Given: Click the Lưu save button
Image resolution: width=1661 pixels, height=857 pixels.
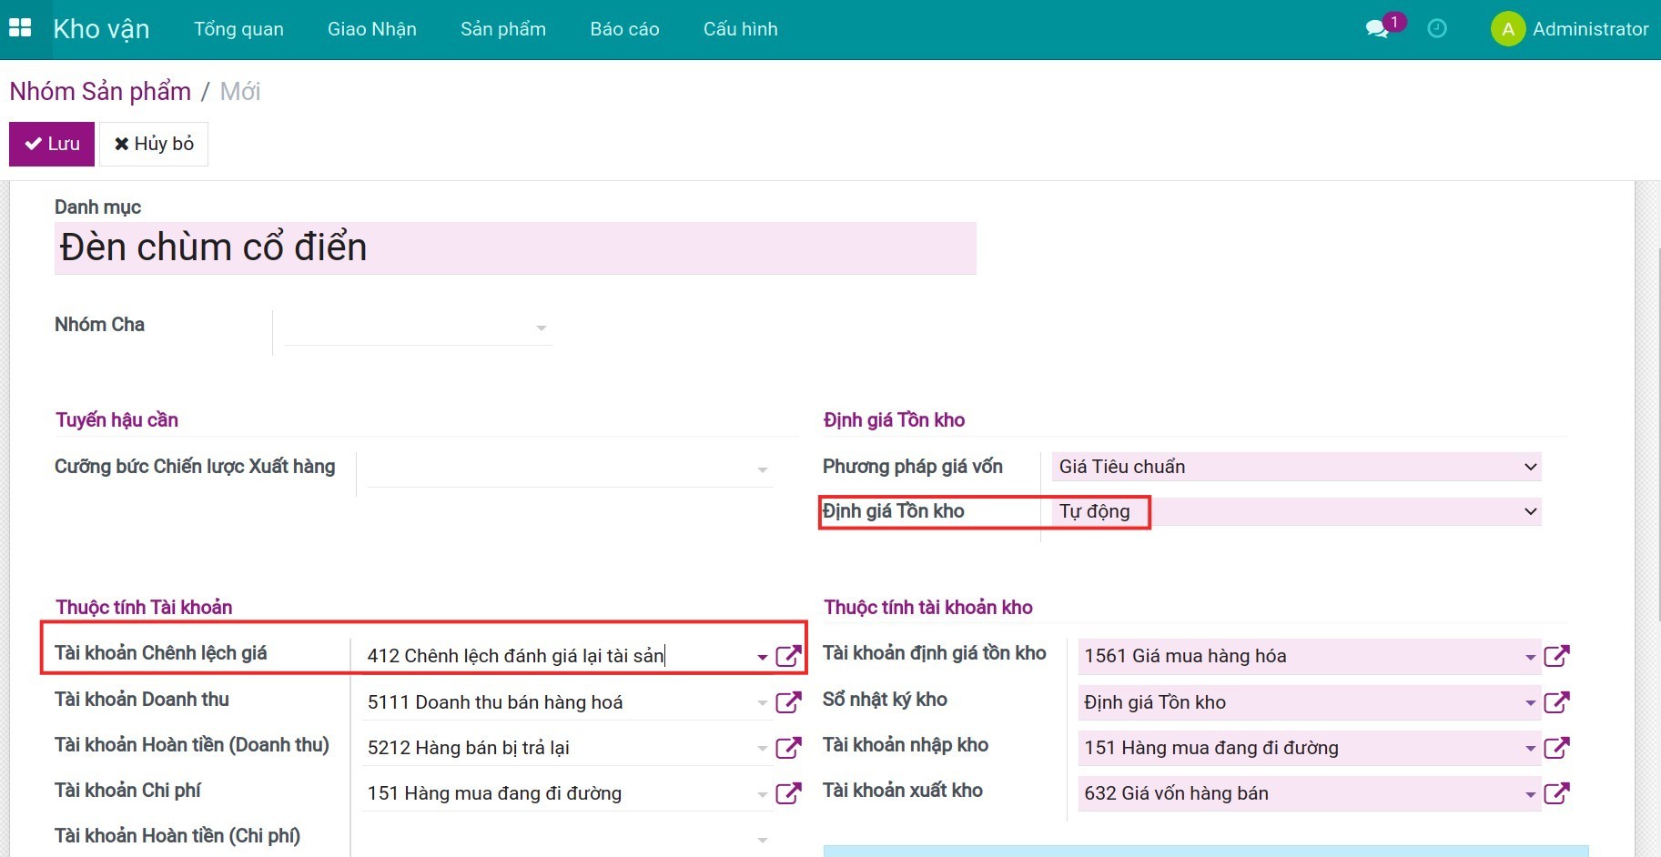Looking at the screenshot, I should (52, 144).
